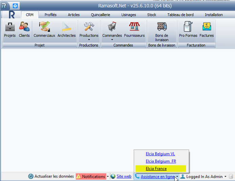235x181 pixels.
Task: Expand the Commandes dropdown arrow
Action: pyautogui.click(x=112, y=40)
